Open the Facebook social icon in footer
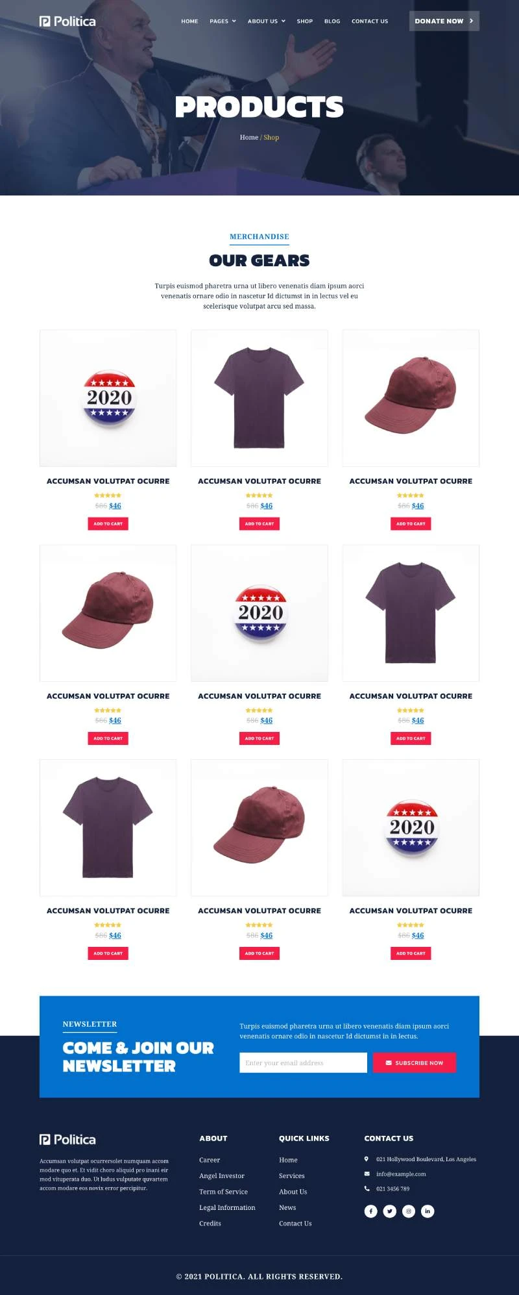Screen dimensions: 519x1295 [x=370, y=1211]
